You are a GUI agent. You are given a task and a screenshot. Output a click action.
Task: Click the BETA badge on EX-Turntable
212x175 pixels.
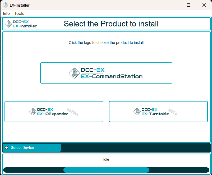point(173,112)
